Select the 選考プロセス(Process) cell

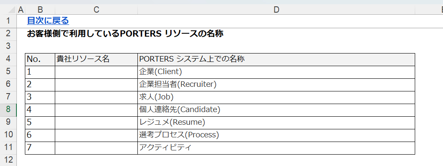(277, 136)
